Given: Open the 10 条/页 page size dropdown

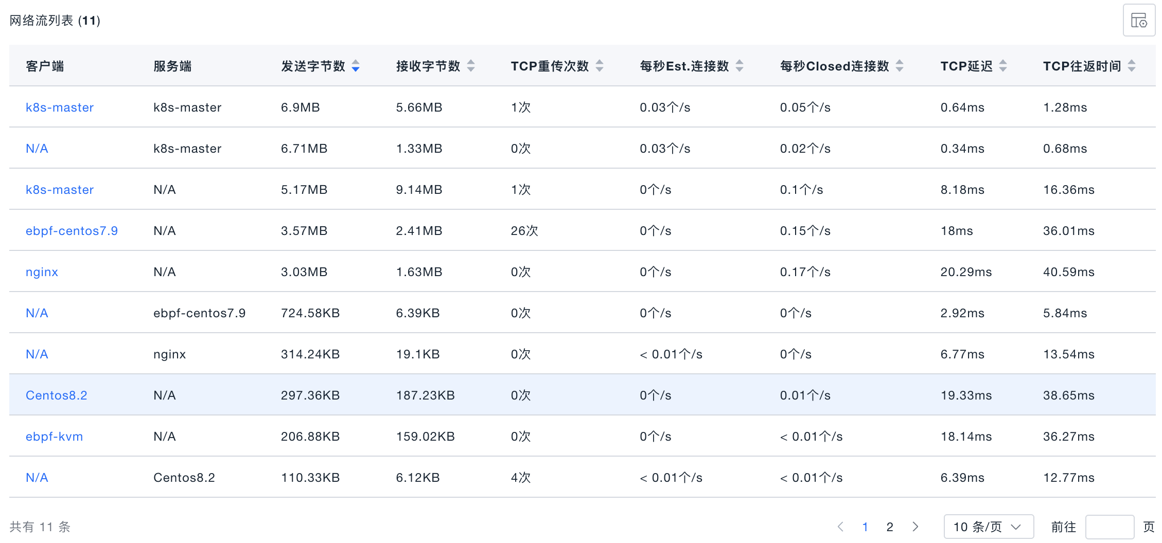Looking at the screenshot, I should point(988,527).
